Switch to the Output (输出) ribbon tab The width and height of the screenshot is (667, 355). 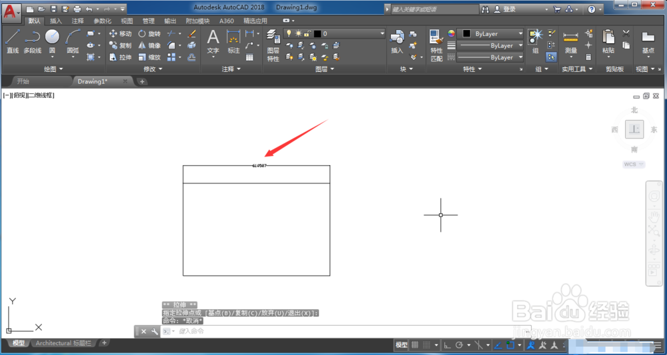coord(170,21)
